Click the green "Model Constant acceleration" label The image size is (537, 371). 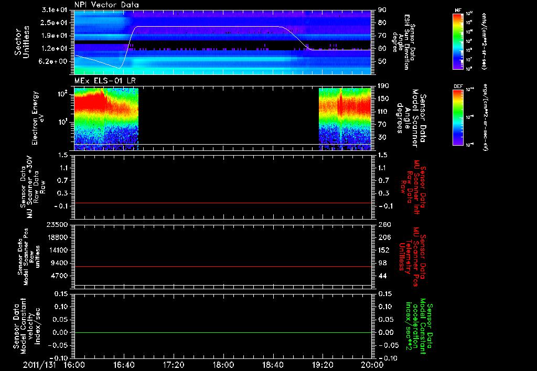click(419, 326)
